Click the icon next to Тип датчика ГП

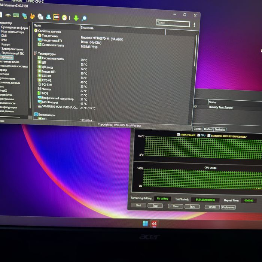[x=39, y=40]
